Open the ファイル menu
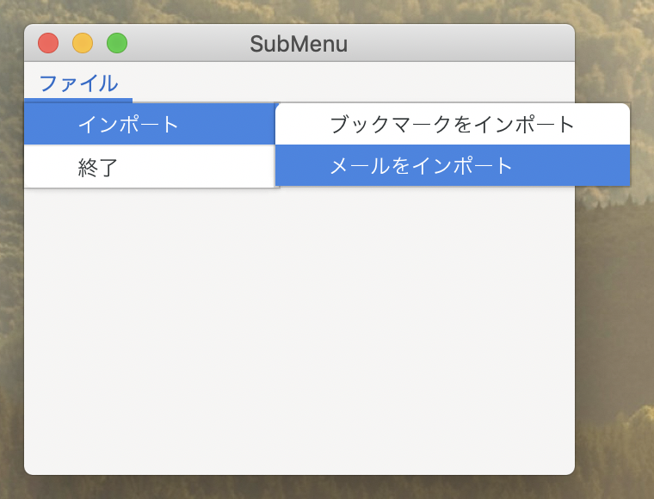Viewport: 654px width, 499px height. point(78,83)
